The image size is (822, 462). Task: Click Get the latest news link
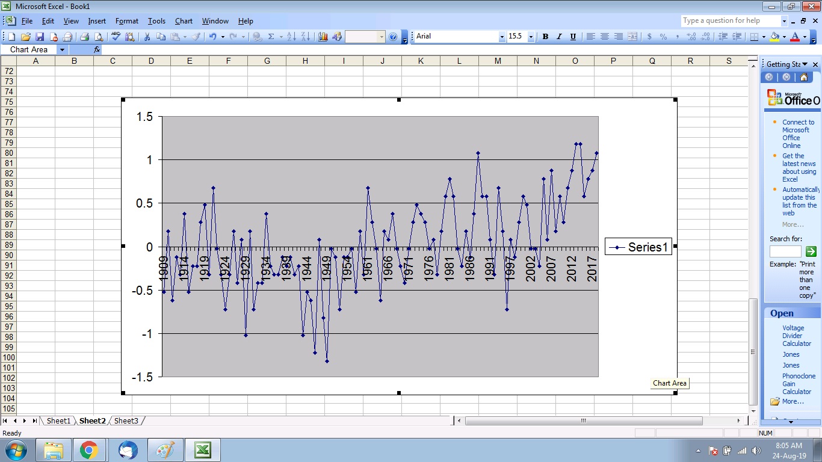pyautogui.click(x=799, y=167)
